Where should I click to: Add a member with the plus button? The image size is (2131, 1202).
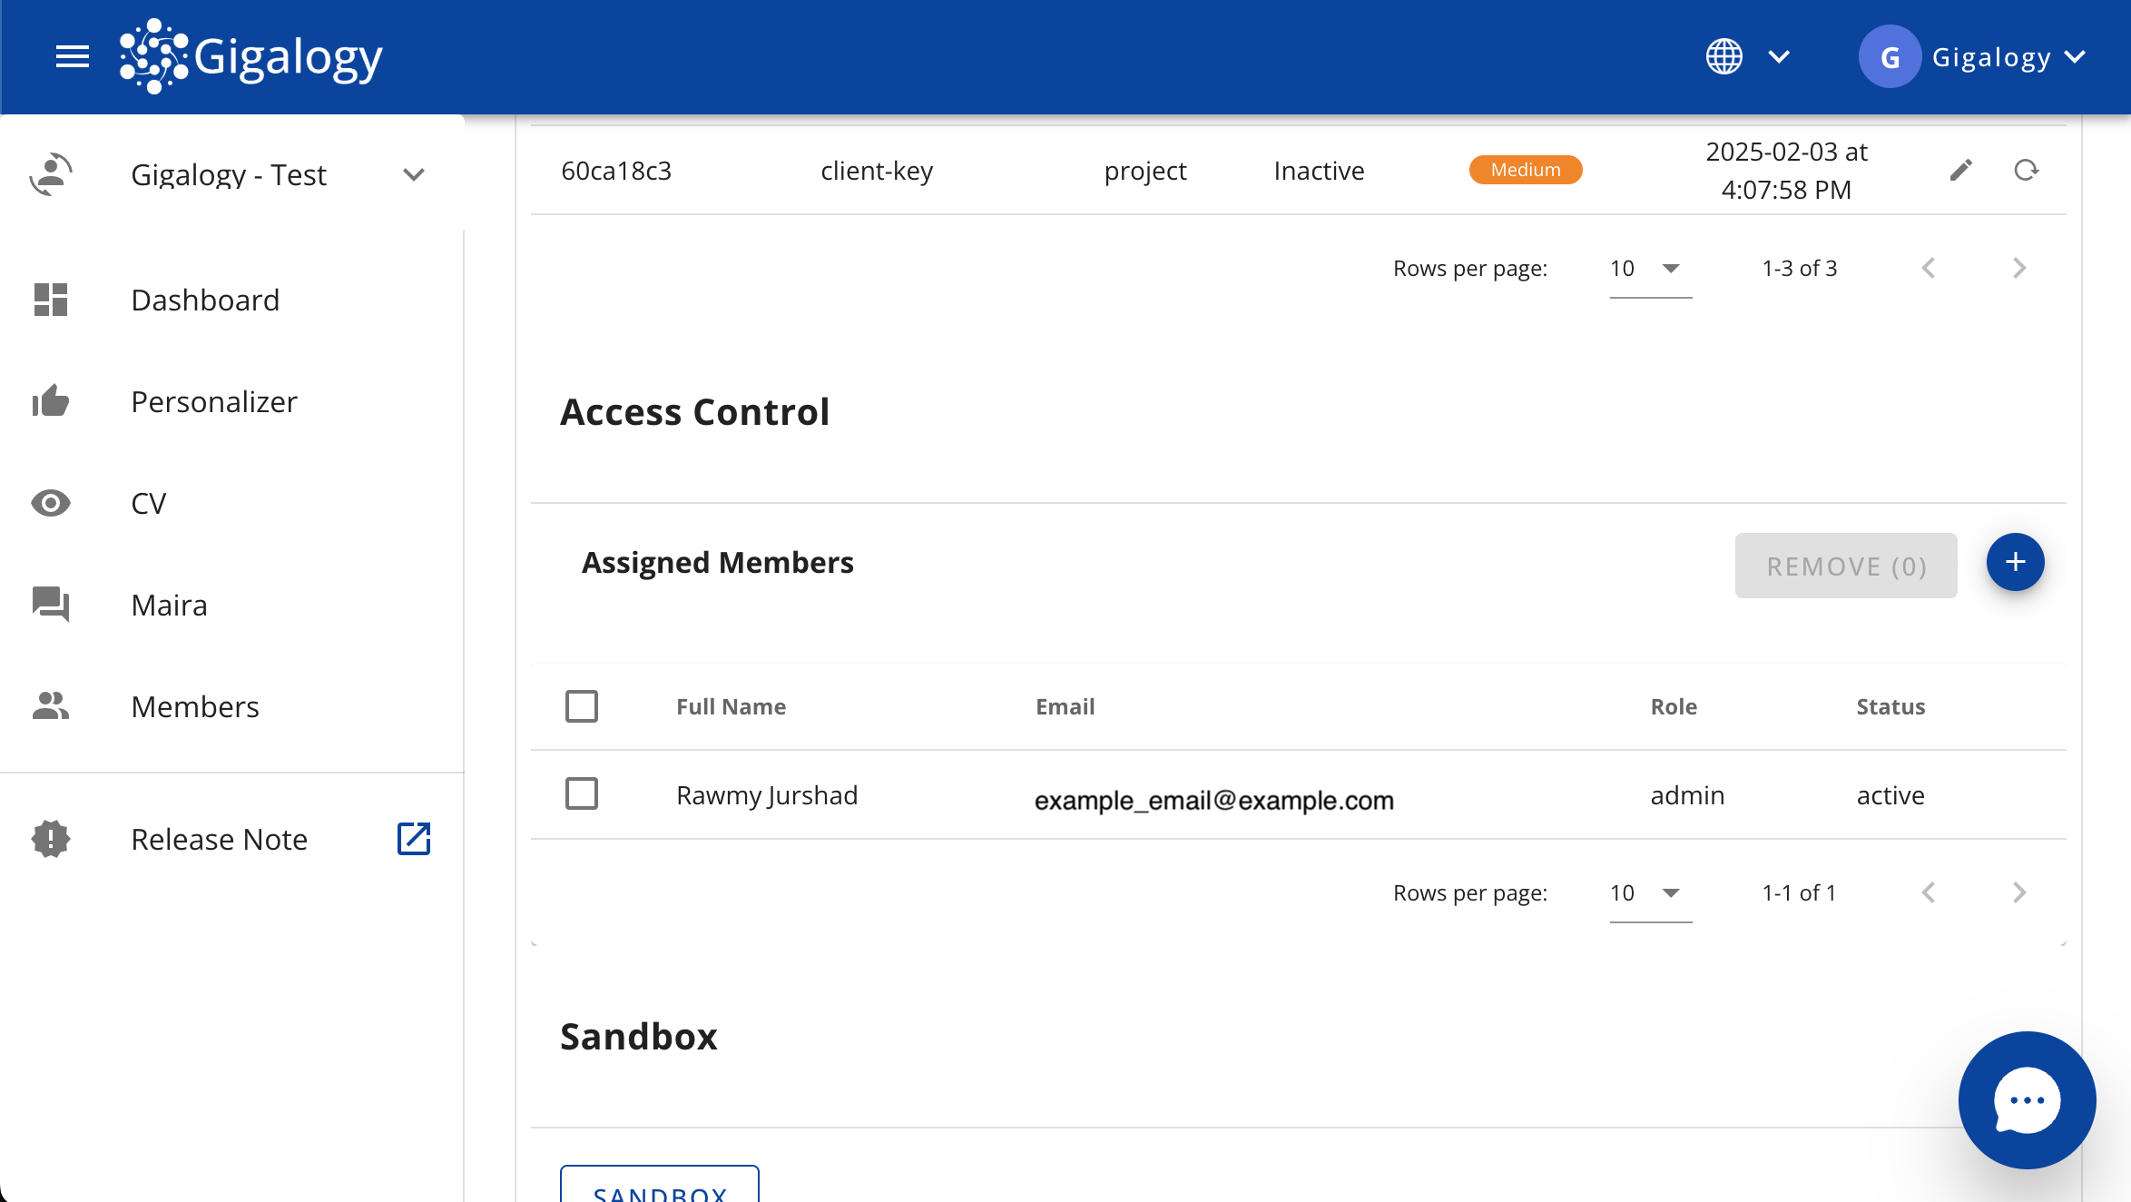pyautogui.click(x=2015, y=562)
